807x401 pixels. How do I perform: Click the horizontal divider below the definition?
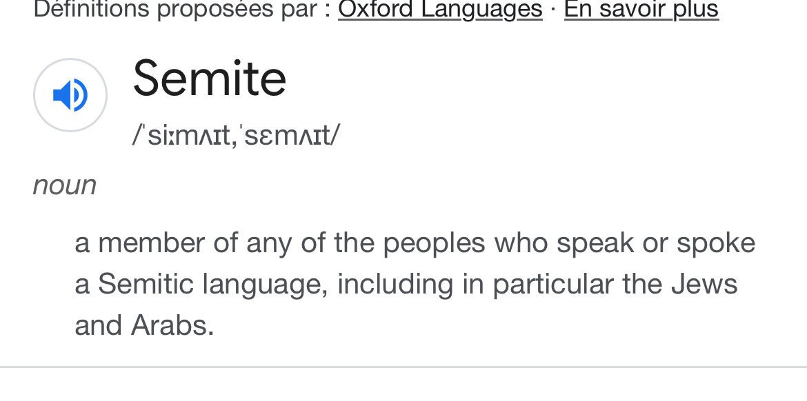tap(403, 367)
